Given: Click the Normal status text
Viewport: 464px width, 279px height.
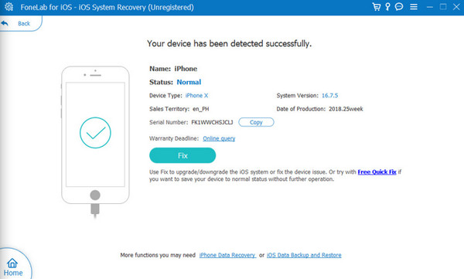Looking at the screenshot, I should tap(189, 82).
